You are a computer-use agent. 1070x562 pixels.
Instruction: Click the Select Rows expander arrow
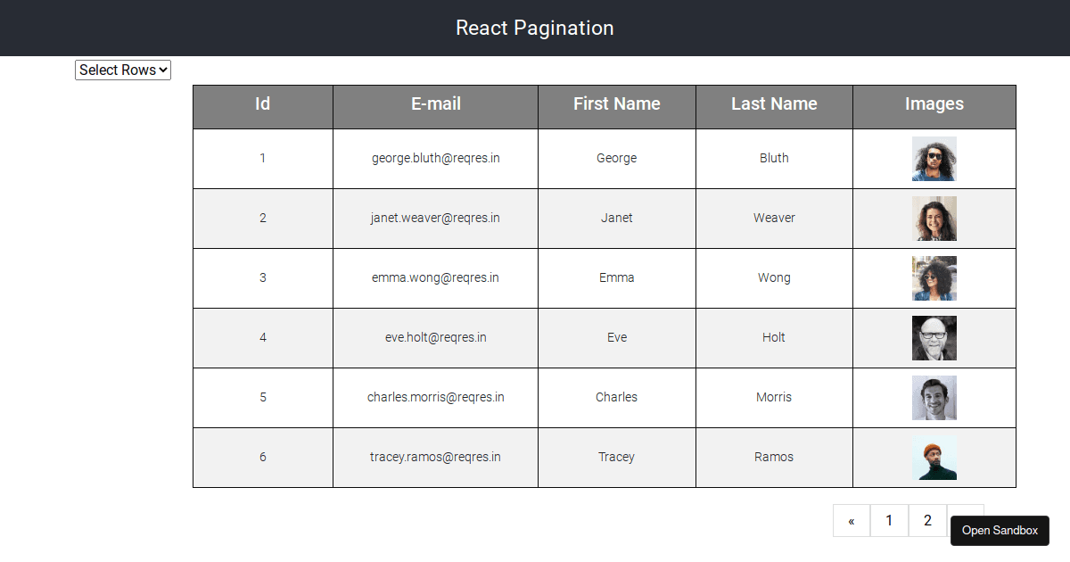[163, 70]
